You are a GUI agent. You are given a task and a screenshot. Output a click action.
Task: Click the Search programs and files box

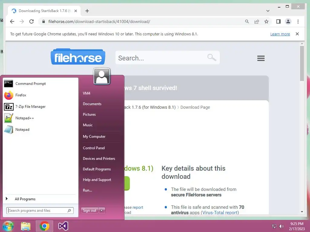click(x=40, y=211)
